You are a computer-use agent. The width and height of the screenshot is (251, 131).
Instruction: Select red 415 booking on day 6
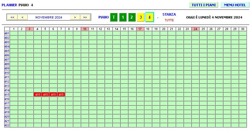(x=53, y=94)
